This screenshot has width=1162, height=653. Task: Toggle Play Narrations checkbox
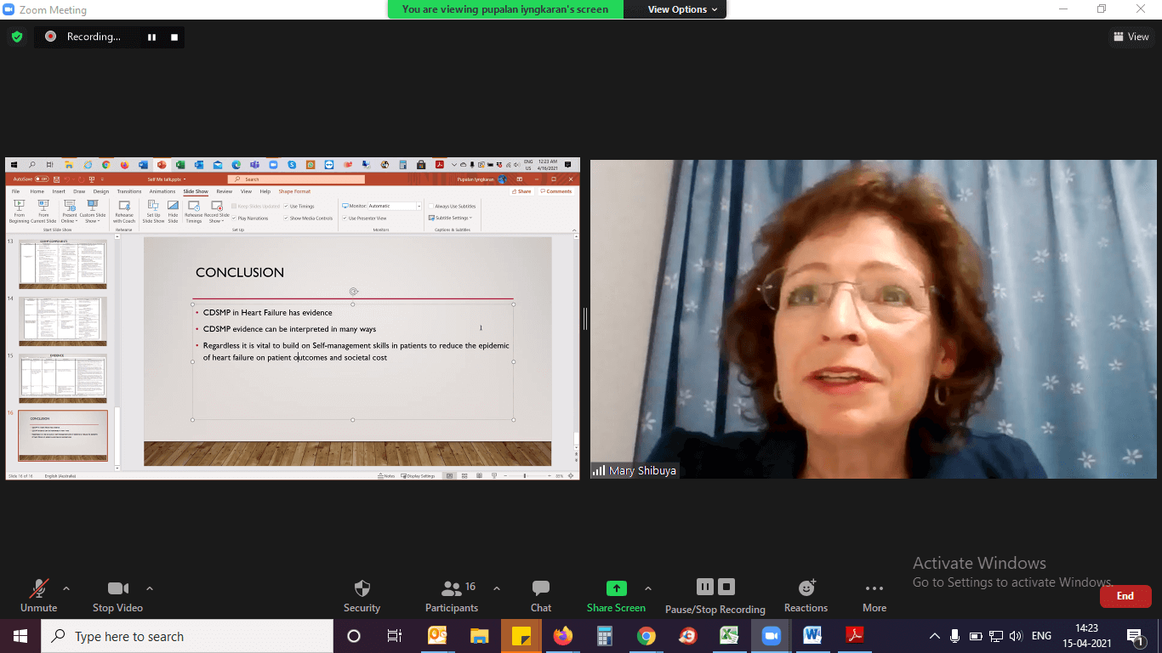tap(234, 219)
